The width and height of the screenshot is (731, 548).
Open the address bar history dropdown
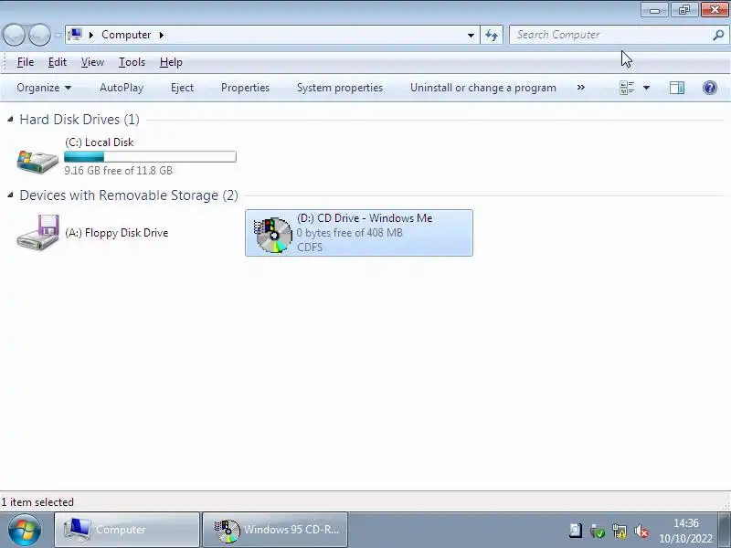(471, 35)
